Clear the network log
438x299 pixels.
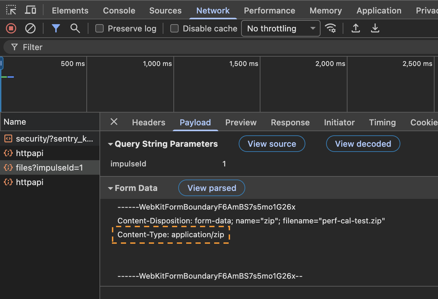coord(30,28)
